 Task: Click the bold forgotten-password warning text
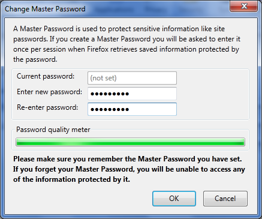[129, 169]
